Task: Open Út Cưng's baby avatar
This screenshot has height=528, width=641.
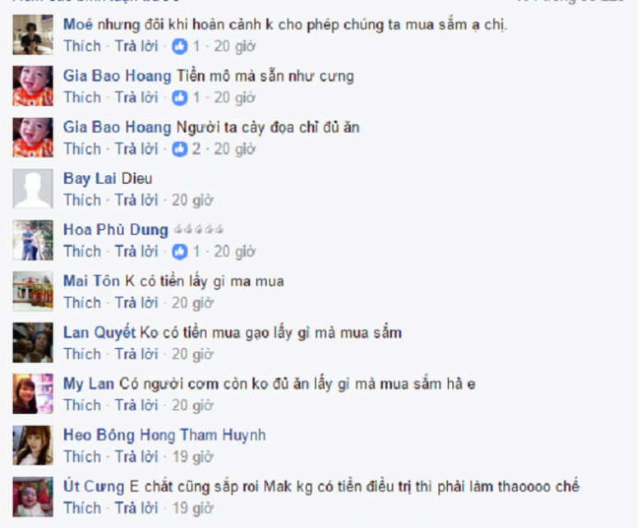Action: [33, 497]
